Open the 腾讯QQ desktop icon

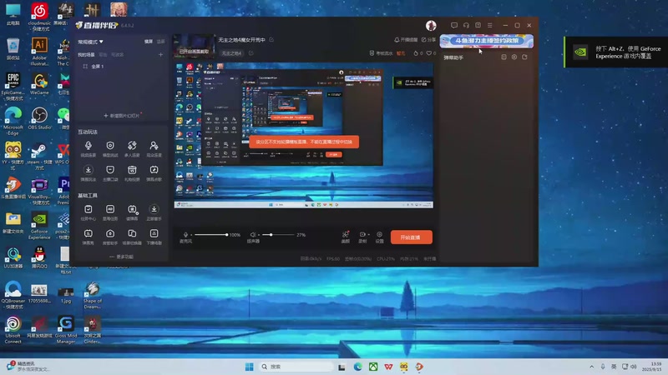[x=39, y=257]
